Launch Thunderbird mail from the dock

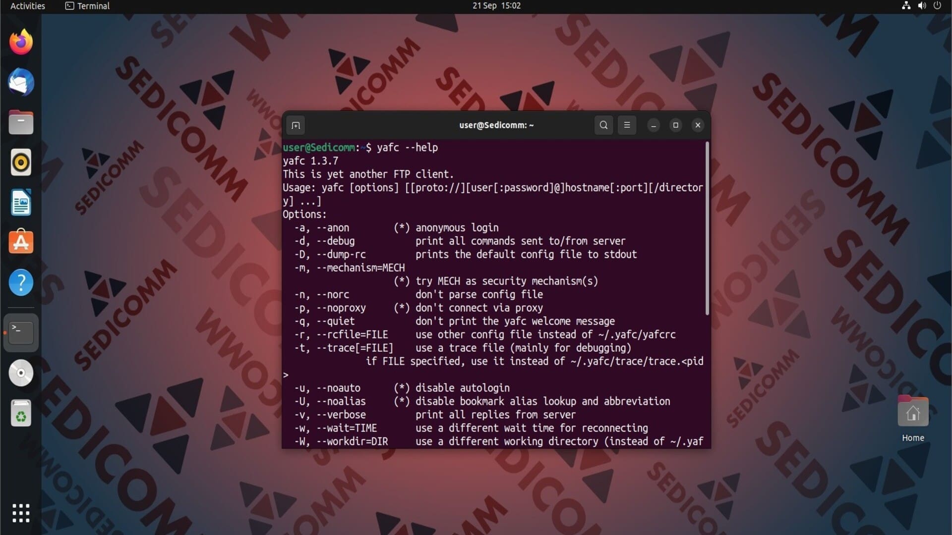click(21, 82)
